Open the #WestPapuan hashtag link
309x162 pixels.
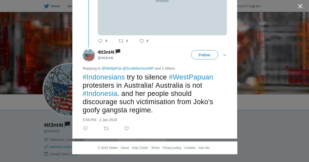(191, 77)
